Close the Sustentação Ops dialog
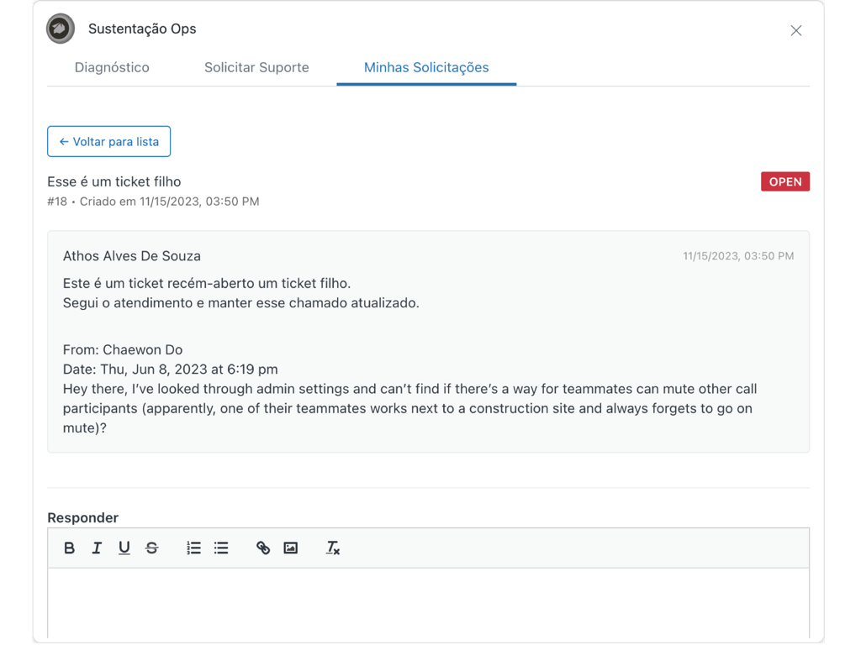 pos(795,31)
